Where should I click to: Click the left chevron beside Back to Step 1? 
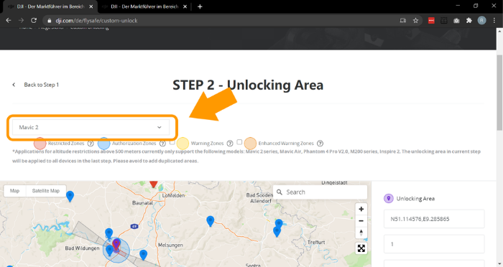click(14, 85)
